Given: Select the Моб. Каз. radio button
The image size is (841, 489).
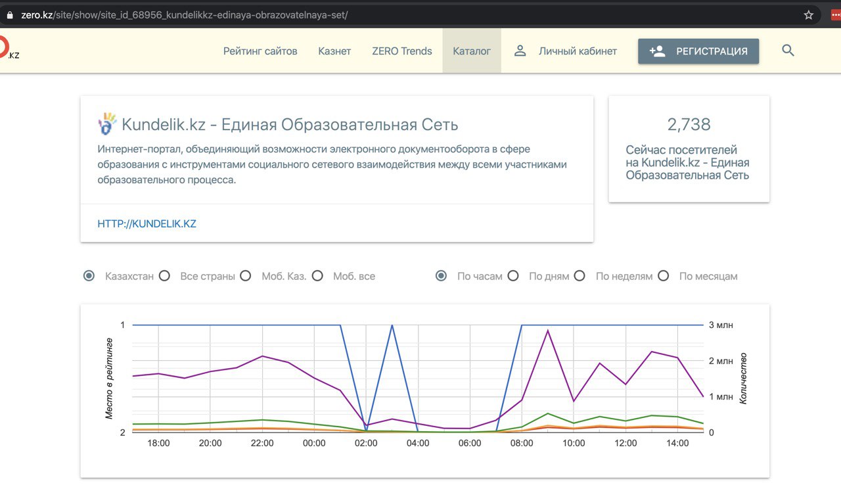Looking at the screenshot, I should click(245, 276).
